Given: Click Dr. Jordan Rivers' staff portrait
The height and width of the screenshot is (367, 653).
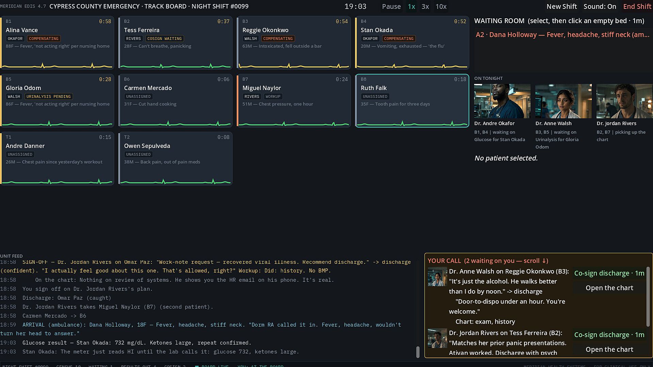Looking at the screenshot, I should pos(625,101).
